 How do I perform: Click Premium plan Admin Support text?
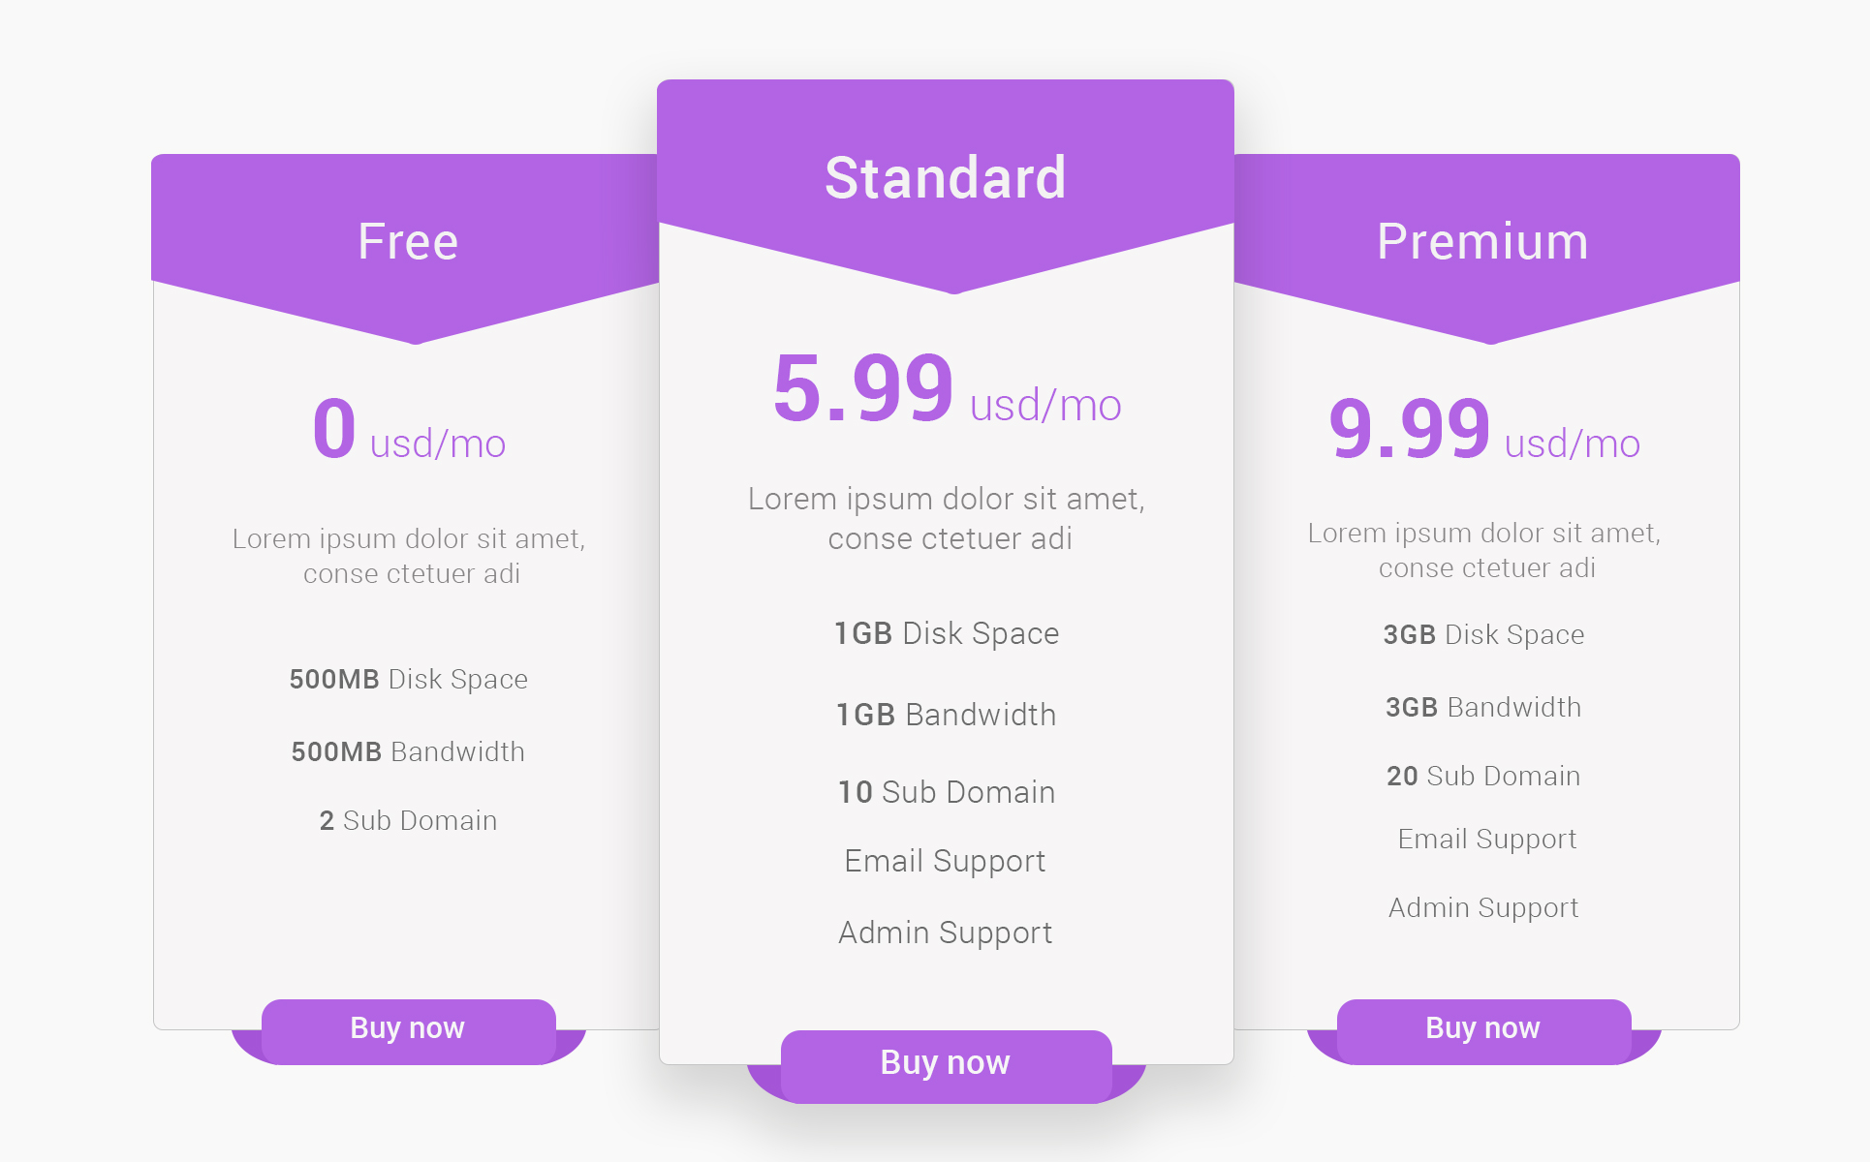pos(1483,908)
